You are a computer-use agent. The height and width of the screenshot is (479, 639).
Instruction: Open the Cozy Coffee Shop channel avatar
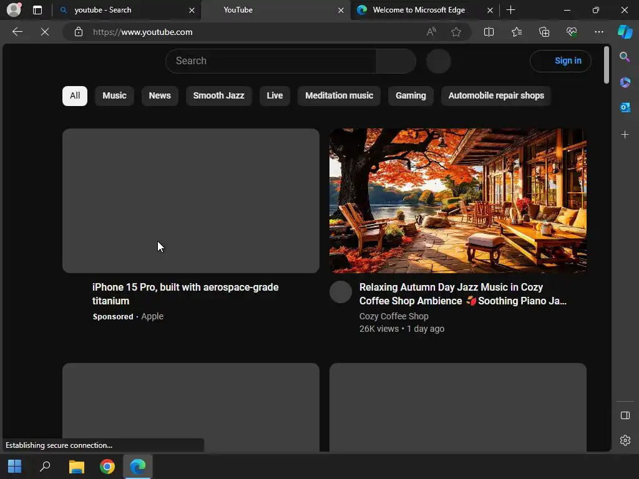coord(341,292)
